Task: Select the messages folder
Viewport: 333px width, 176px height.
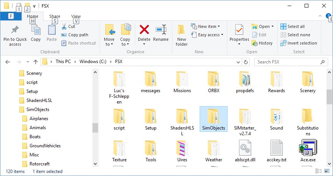Action: [x=150, y=82]
